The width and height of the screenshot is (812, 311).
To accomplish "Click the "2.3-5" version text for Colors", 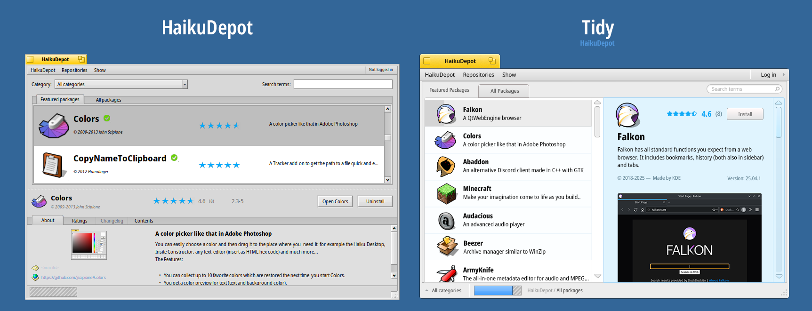I will (x=237, y=201).
